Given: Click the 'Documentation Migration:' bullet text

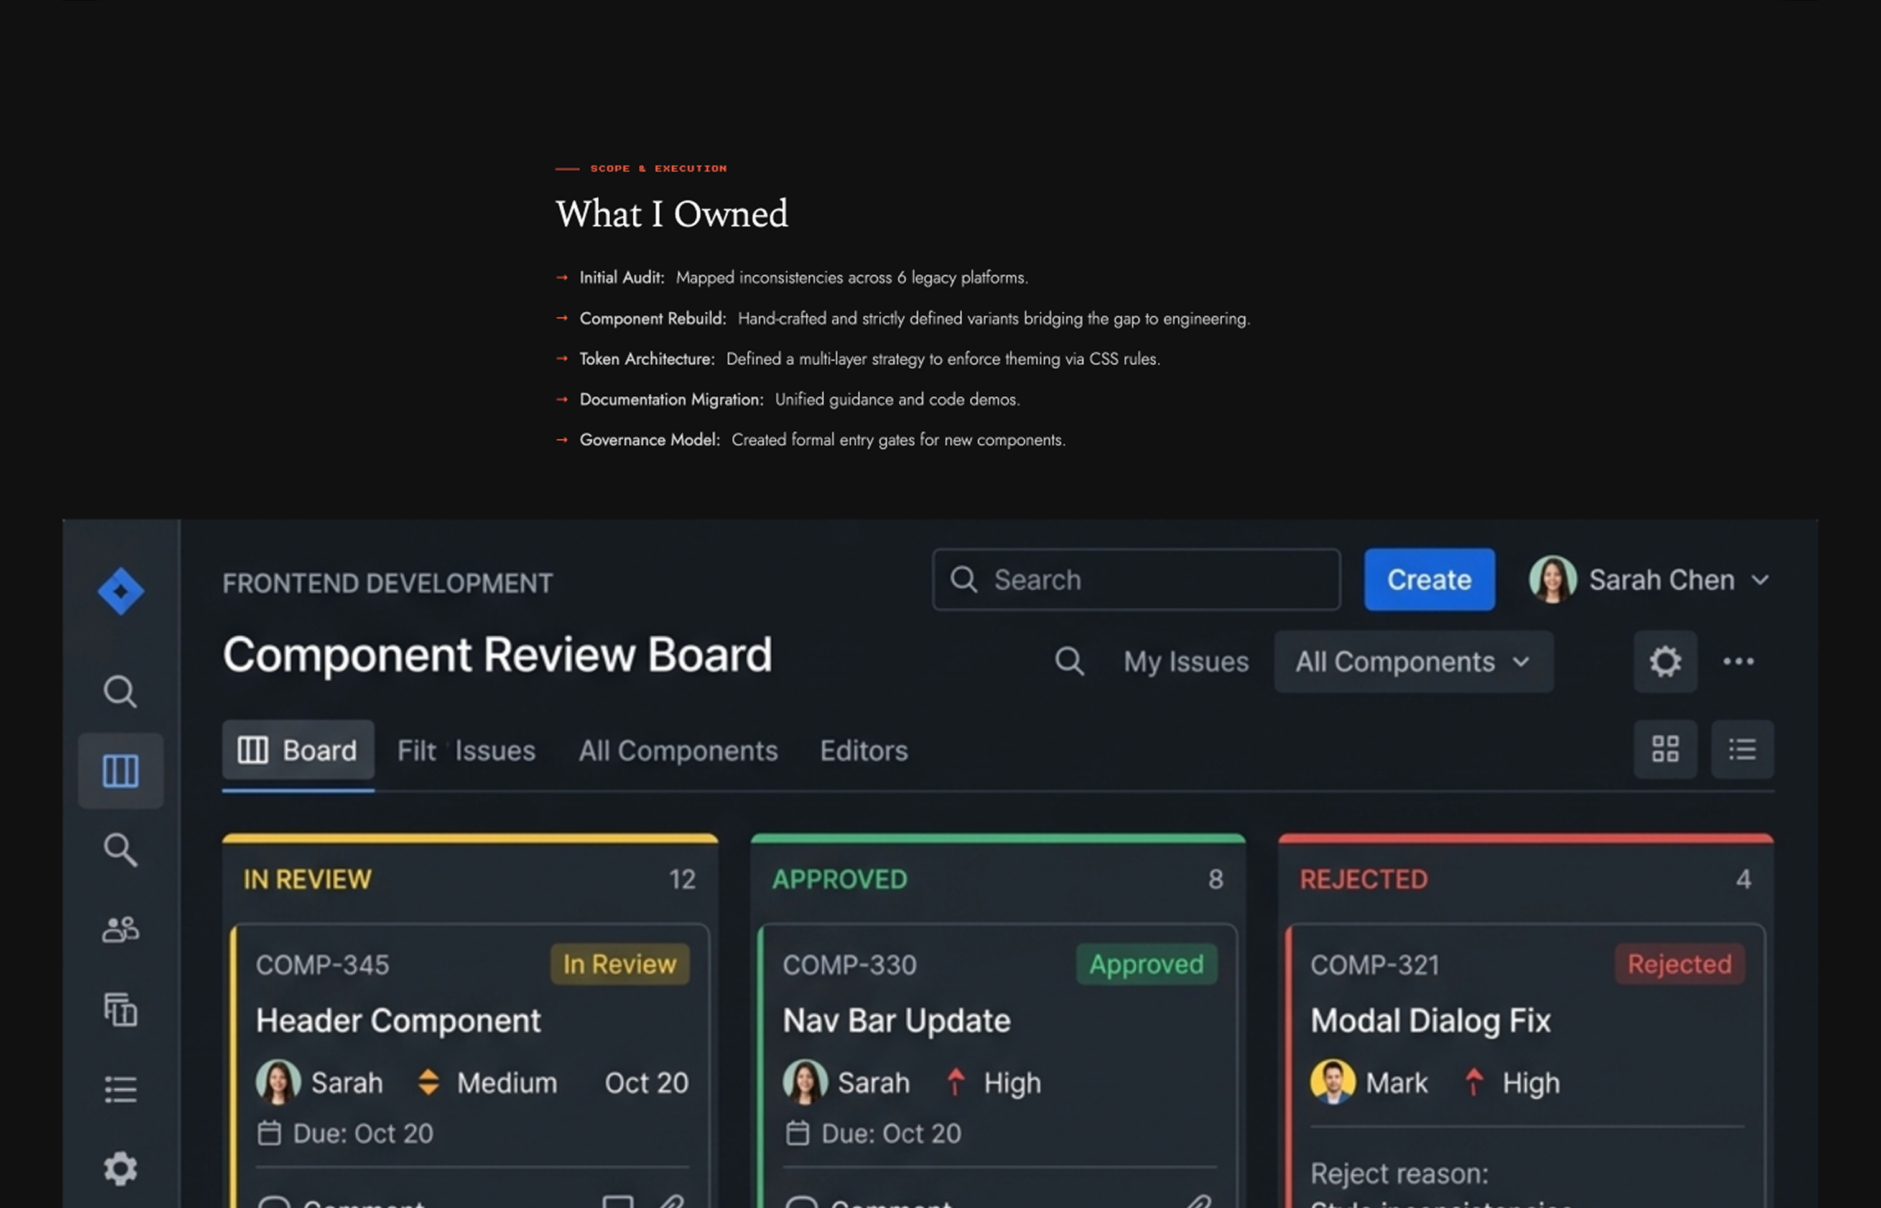Looking at the screenshot, I should [671, 399].
